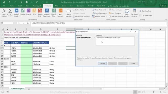Select the Create Description sheet tab
The image size is (168, 94).
[x=17, y=89]
